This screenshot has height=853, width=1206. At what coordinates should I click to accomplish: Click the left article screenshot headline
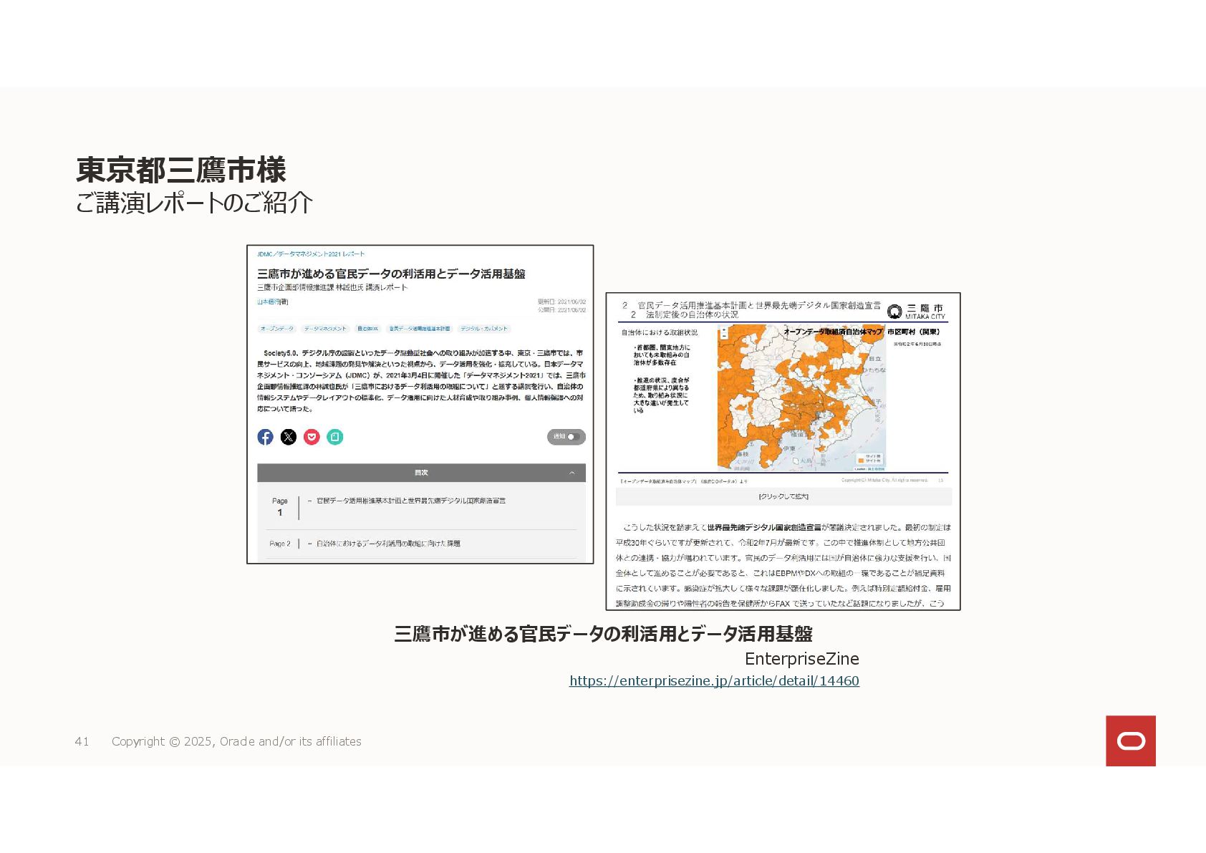[391, 274]
